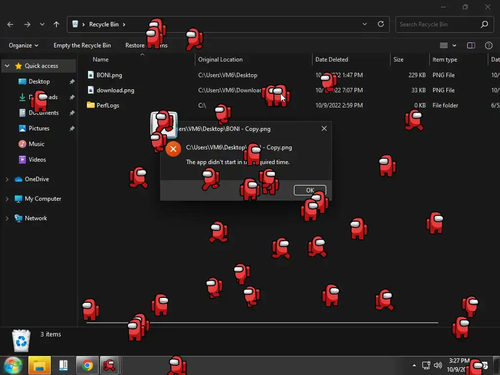
Task: Select OneDrive in the sidebar
Action: point(37,179)
